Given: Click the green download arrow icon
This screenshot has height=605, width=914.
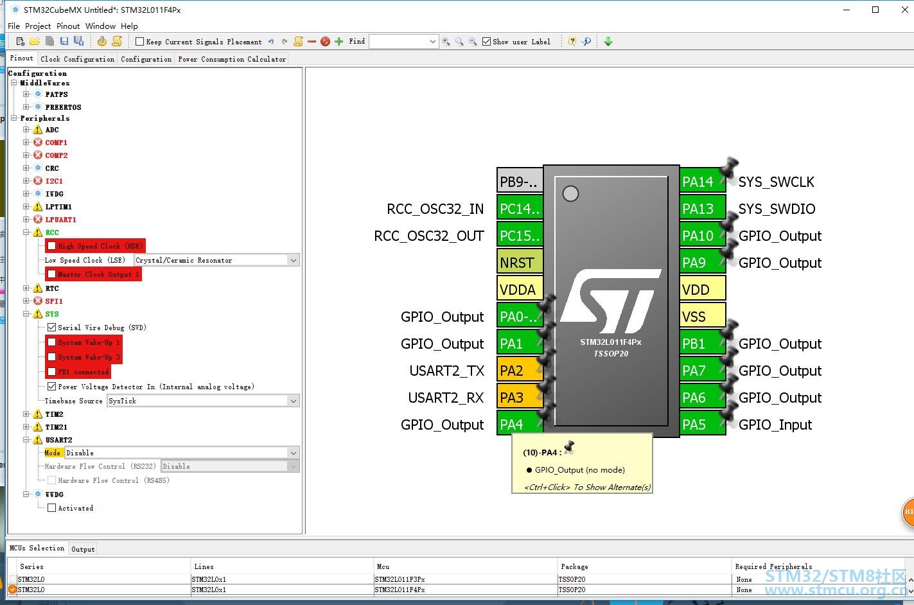Looking at the screenshot, I should [x=608, y=42].
